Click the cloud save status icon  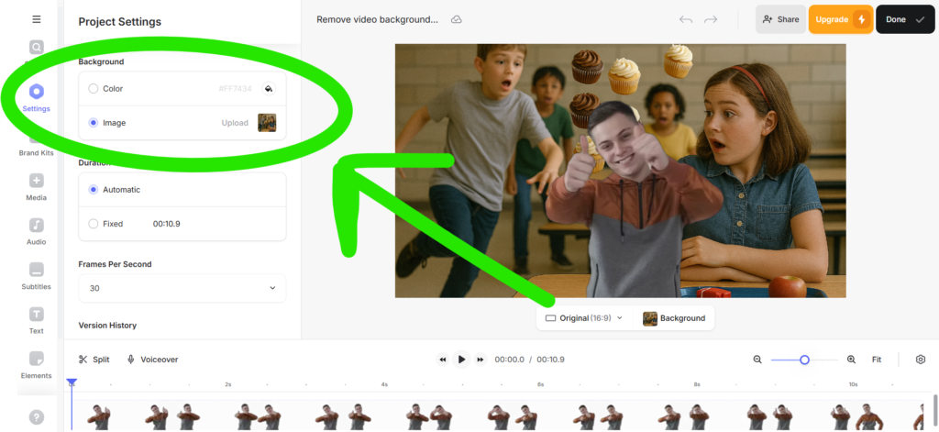457,19
